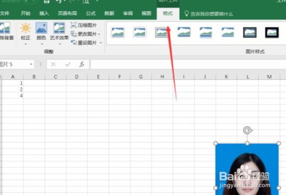Click the save icon in quick access toolbar

[x=47, y=2]
